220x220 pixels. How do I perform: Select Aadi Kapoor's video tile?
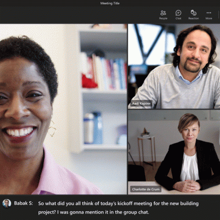coord(174,66)
